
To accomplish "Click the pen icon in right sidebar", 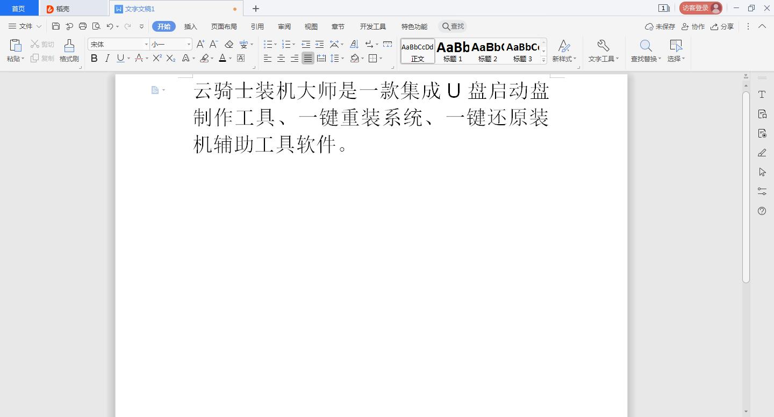I will pos(762,153).
